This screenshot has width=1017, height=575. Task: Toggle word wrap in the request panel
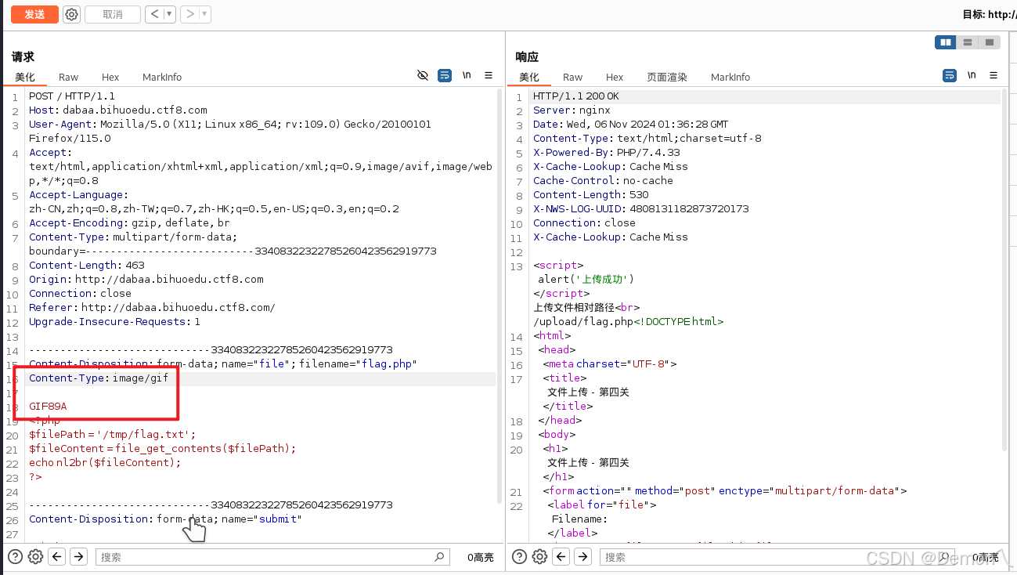pyautogui.click(x=445, y=75)
